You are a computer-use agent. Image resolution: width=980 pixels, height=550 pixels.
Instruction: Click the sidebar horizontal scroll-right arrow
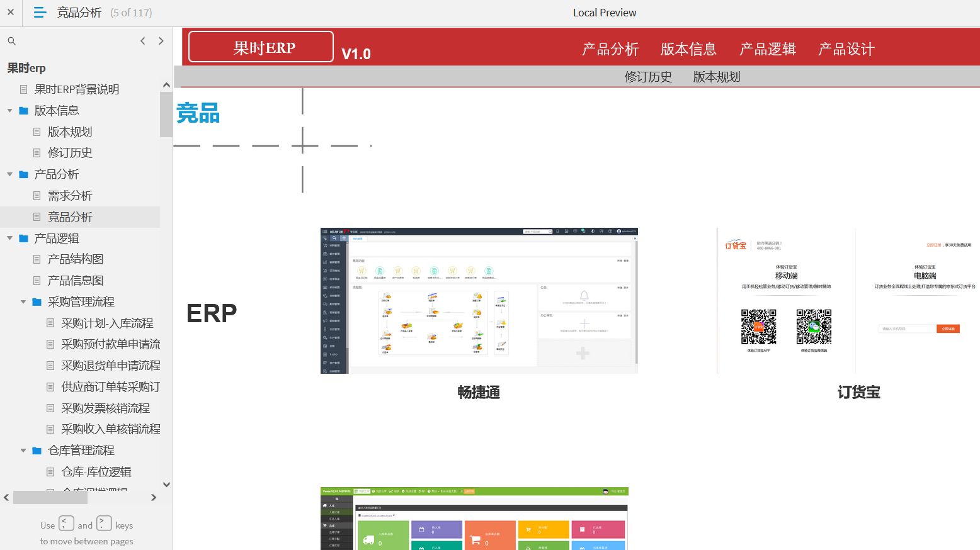pos(154,497)
